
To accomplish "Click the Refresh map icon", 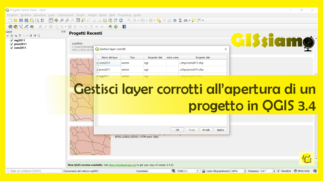I will tap(121, 20).
